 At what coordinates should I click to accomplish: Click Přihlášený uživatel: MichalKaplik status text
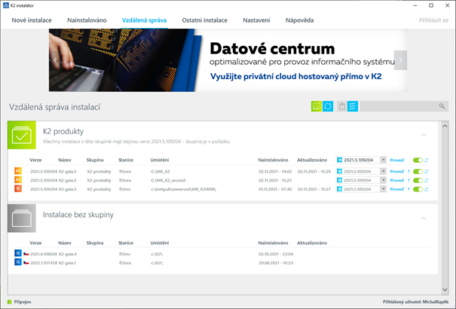[x=415, y=302]
